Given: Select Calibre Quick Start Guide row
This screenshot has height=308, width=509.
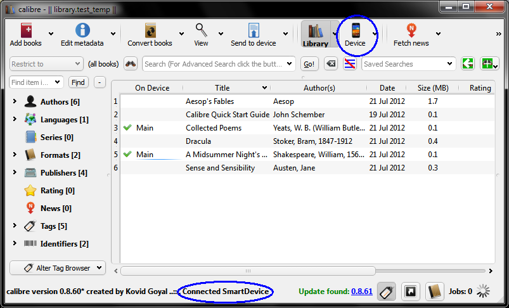Looking at the screenshot, I should (x=307, y=115).
